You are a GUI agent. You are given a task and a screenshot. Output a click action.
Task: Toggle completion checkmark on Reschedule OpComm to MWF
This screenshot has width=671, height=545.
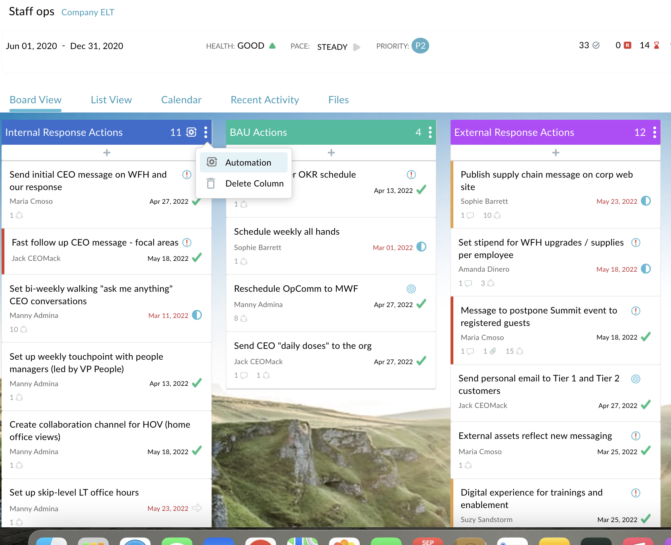coord(421,304)
